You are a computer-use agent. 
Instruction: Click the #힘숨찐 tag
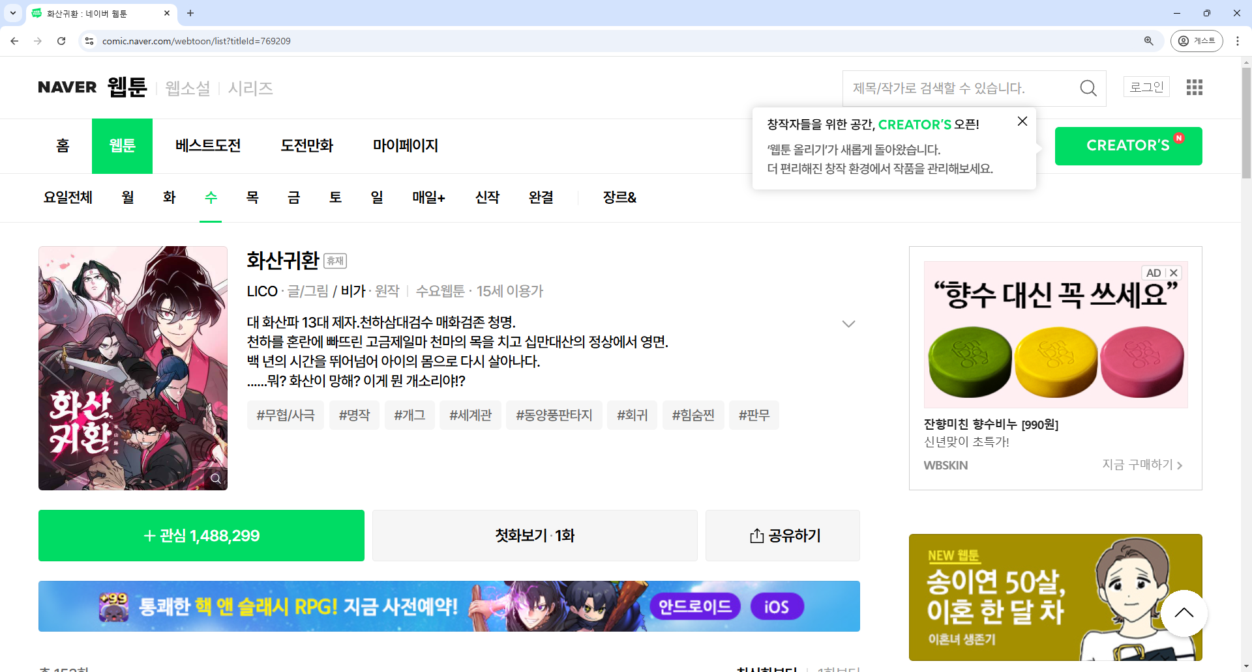[x=693, y=415]
